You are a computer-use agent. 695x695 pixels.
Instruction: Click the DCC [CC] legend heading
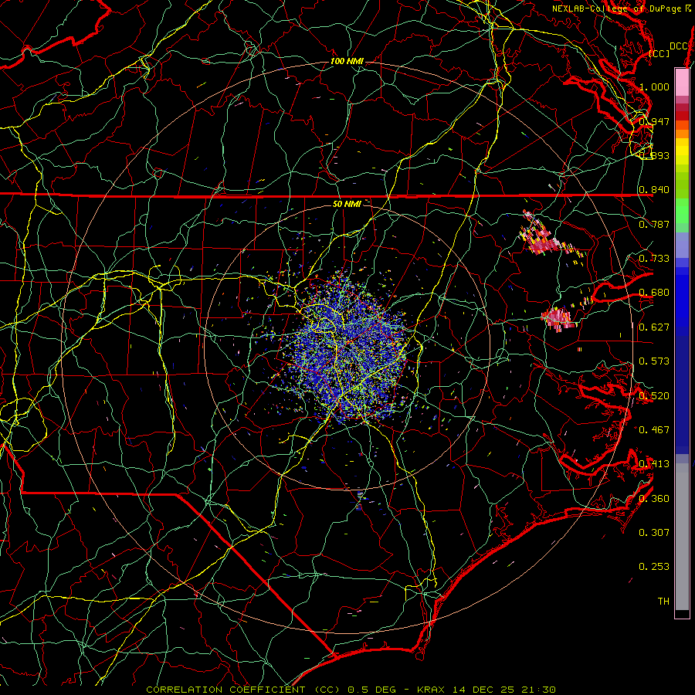click(x=669, y=49)
